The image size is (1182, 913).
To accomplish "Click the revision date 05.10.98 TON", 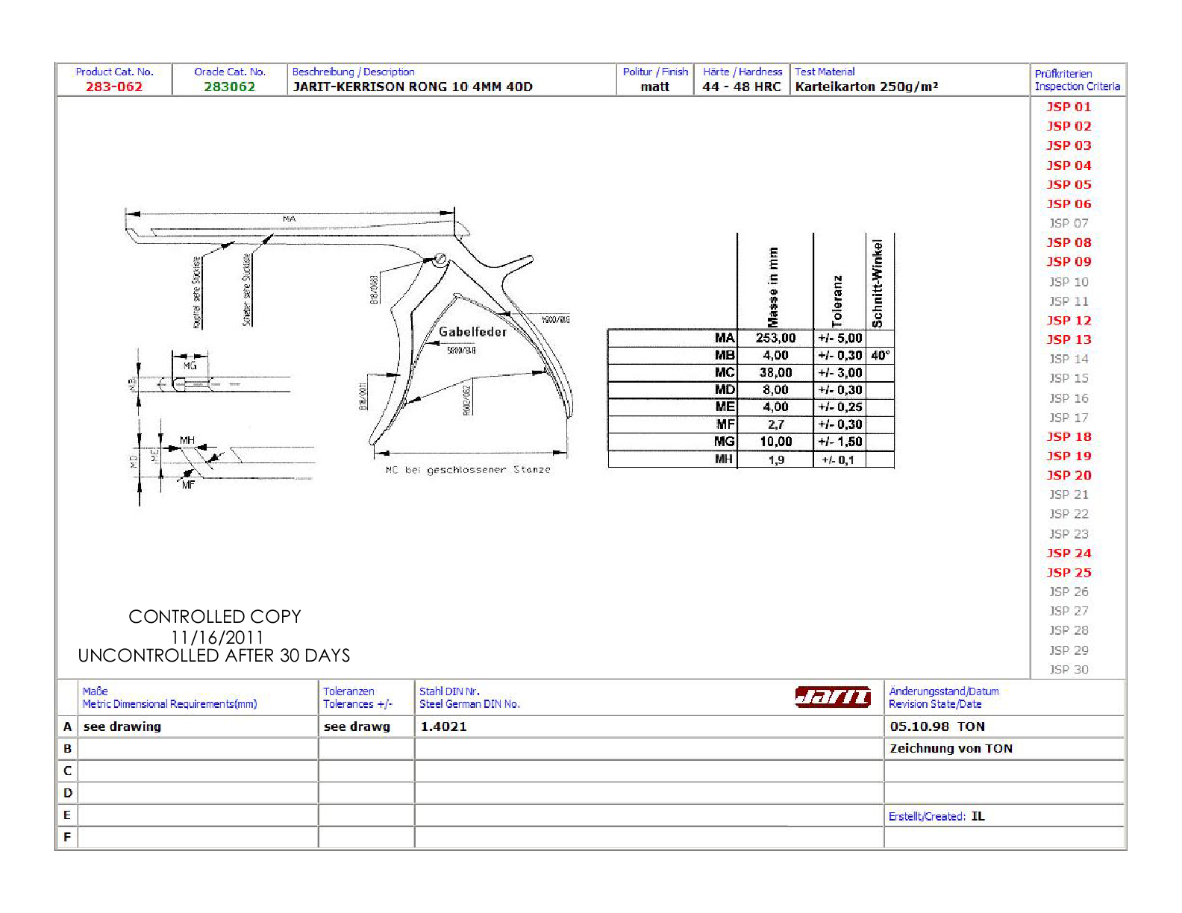I will tap(937, 727).
